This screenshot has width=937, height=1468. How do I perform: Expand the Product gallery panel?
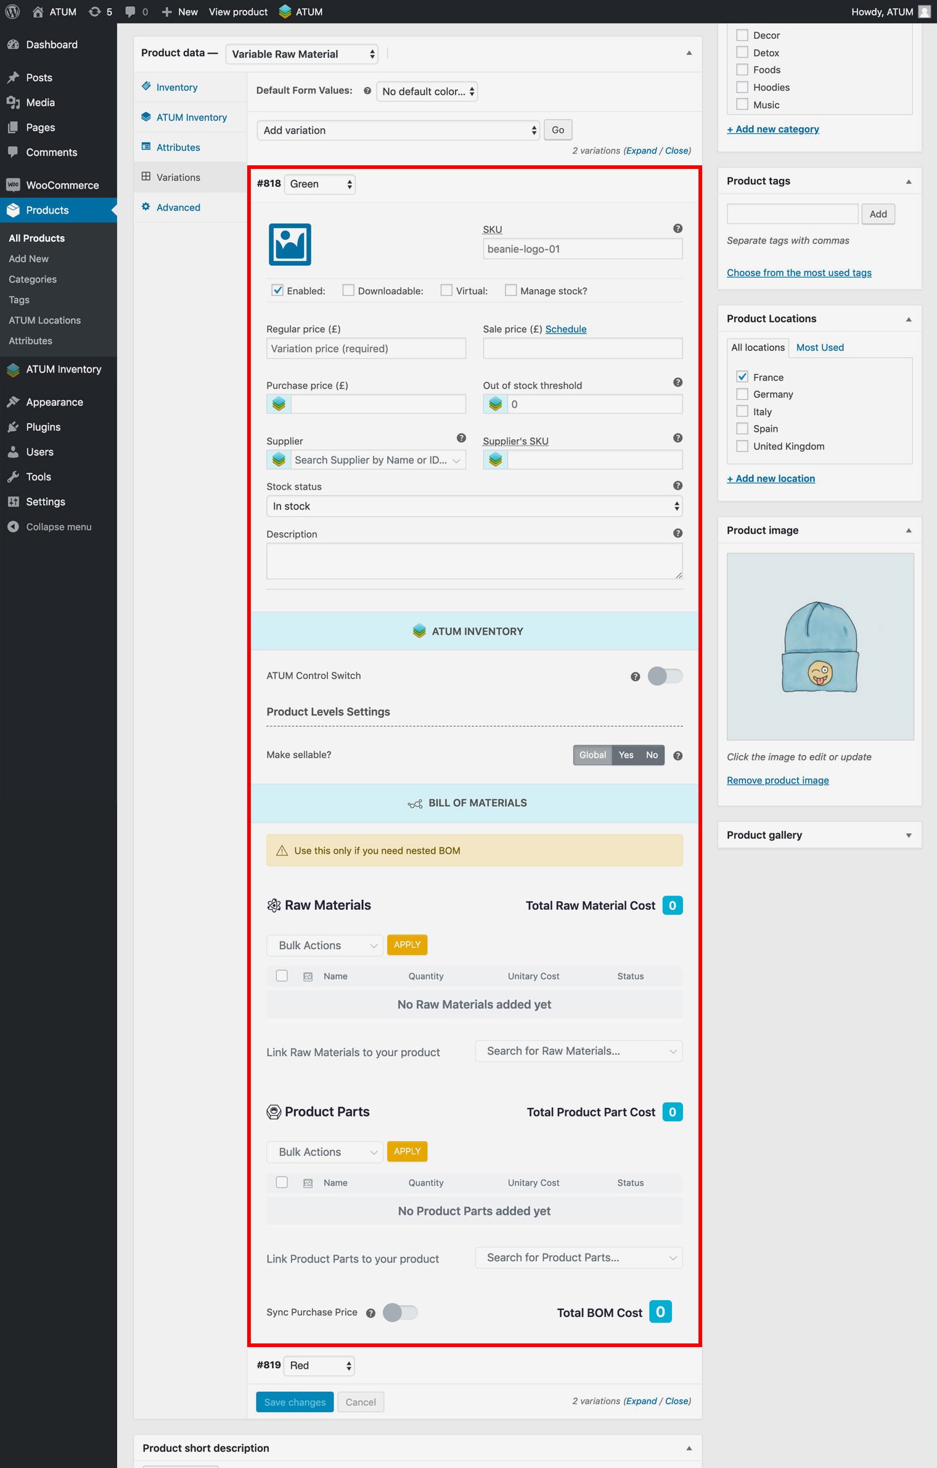point(908,835)
